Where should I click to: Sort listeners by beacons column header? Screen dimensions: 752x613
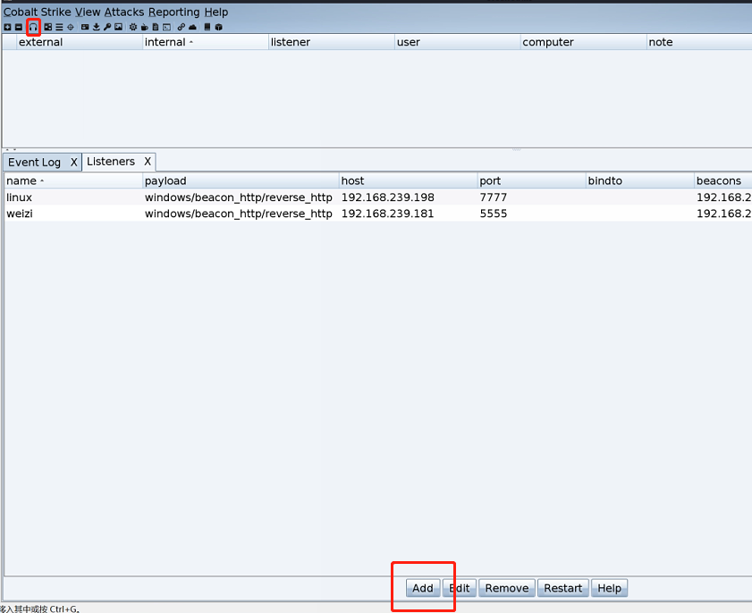click(723, 181)
